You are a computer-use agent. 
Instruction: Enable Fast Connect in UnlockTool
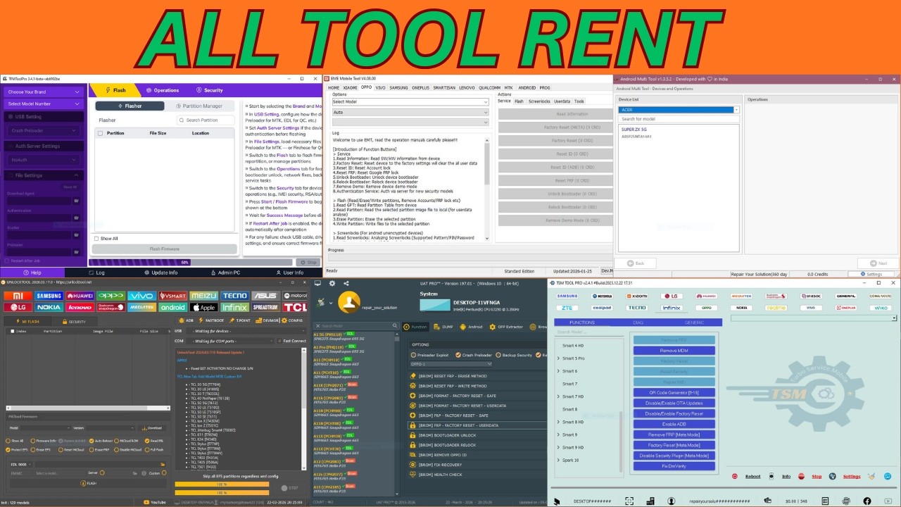(x=291, y=341)
